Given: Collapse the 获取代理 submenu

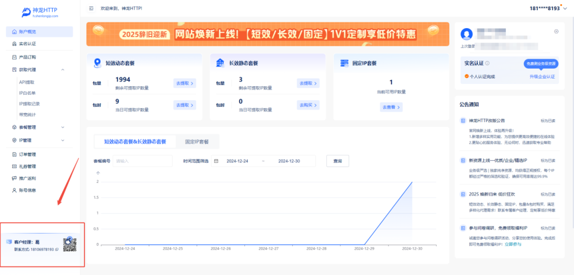Looking at the screenshot, I should (x=63, y=70).
